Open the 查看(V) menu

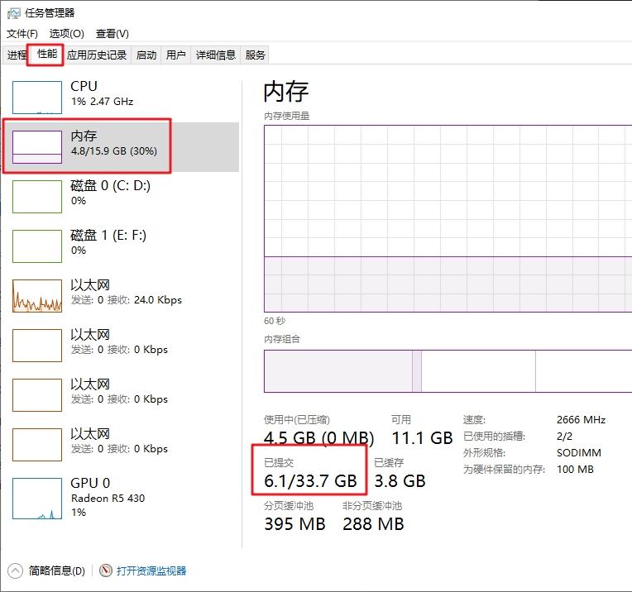pyautogui.click(x=112, y=34)
